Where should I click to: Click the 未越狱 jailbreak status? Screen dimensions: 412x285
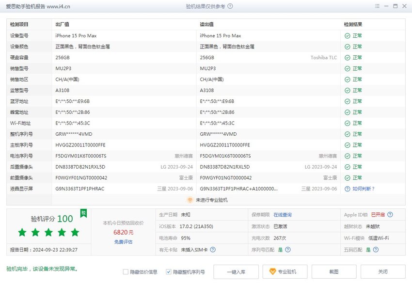[x=373, y=226]
